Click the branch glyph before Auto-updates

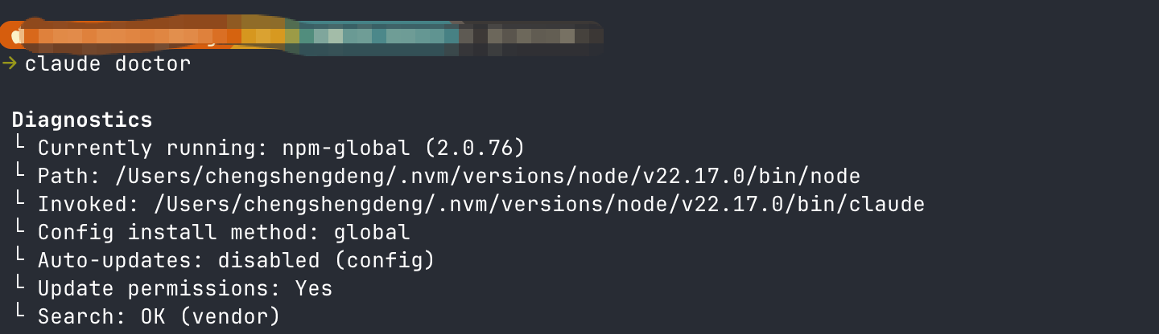18,259
